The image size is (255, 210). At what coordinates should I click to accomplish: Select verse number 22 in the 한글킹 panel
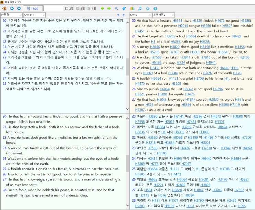coord(4,42)
